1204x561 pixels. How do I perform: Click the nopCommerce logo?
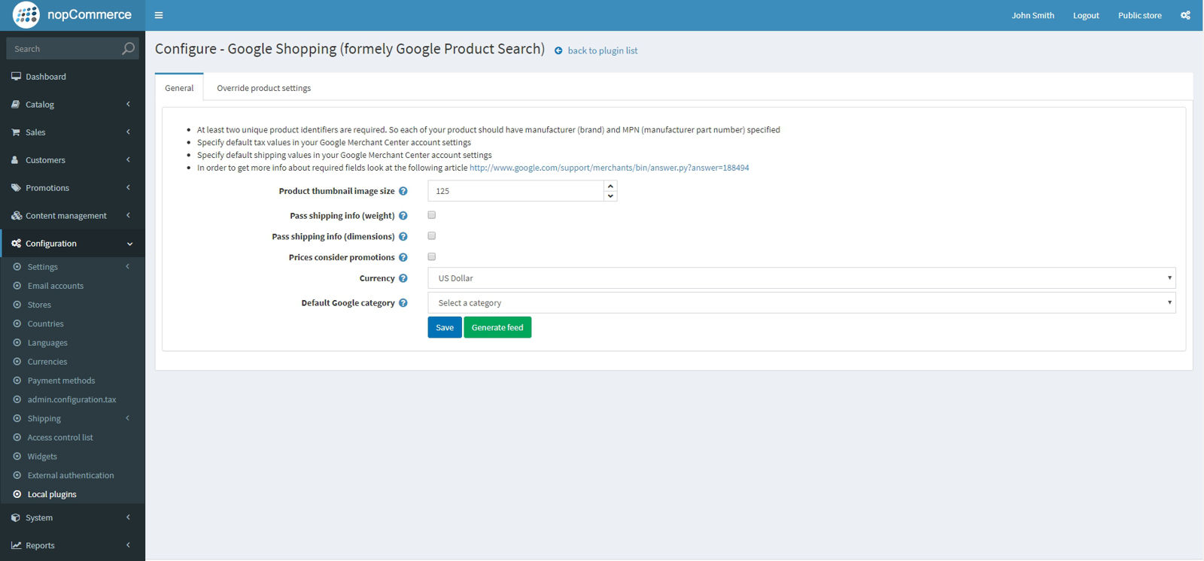coord(71,15)
